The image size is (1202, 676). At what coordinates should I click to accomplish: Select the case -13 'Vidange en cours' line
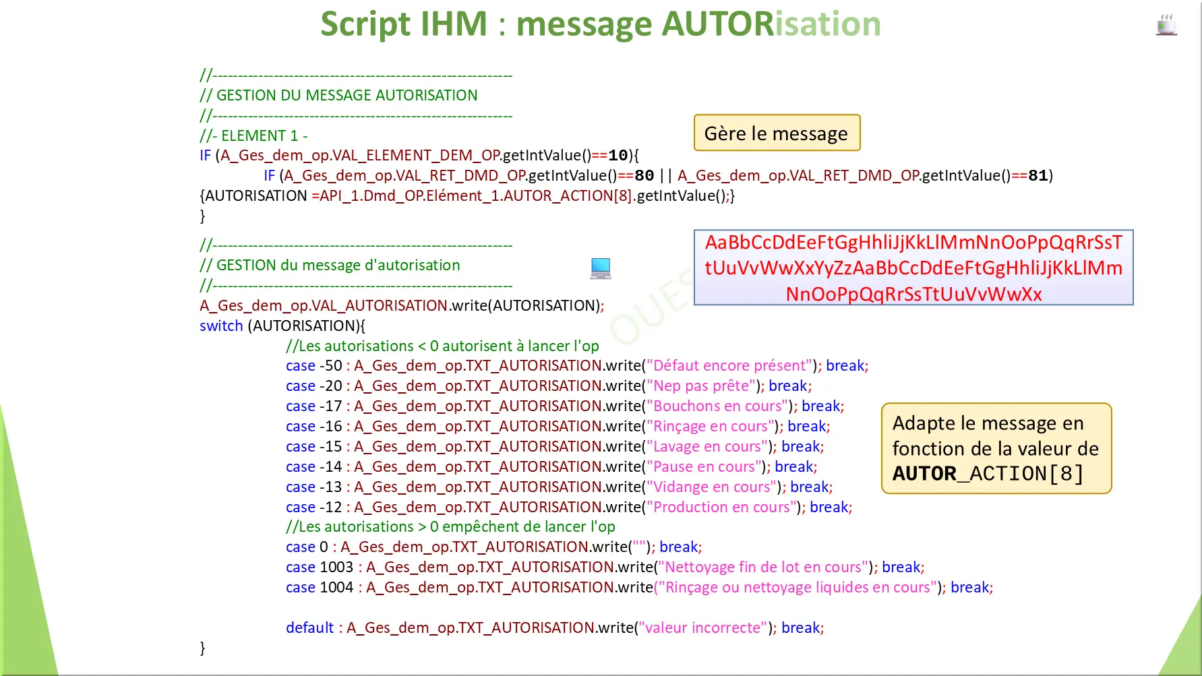pyautogui.click(x=558, y=487)
